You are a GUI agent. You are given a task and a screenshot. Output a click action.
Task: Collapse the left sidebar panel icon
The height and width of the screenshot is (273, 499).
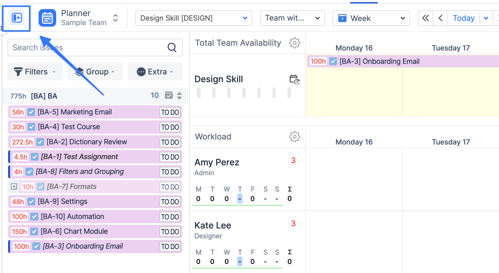click(x=17, y=18)
